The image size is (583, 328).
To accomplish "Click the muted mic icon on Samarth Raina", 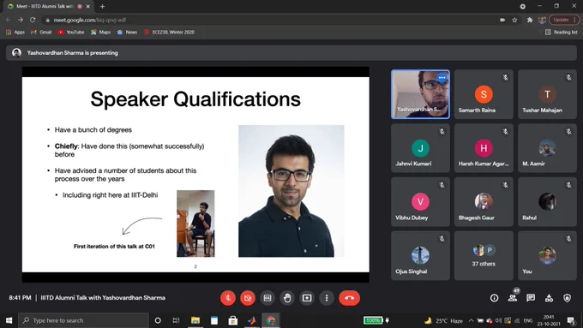I will tap(505, 78).
